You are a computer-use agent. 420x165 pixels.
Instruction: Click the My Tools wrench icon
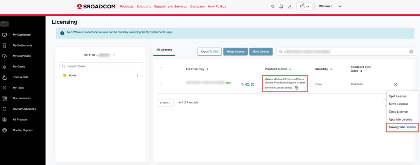pyautogui.click(x=4, y=88)
